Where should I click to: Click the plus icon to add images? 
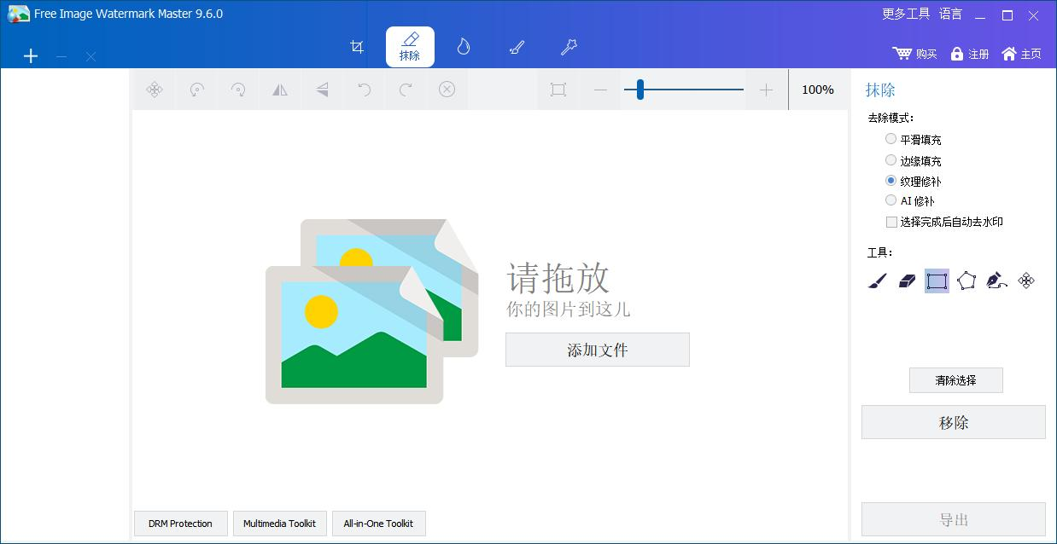(x=31, y=55)
